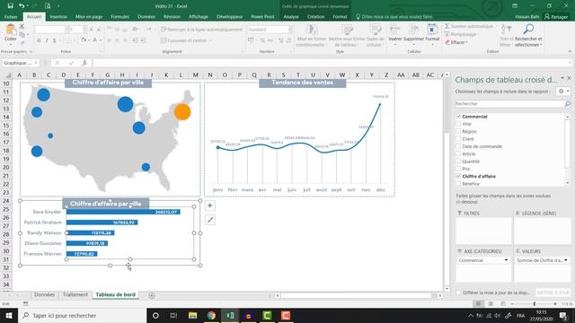Click Renvoyer à la ligne automatiquement
Viewport: 575px width, 323px height.
pyautogui.click(x=201, y=30)
